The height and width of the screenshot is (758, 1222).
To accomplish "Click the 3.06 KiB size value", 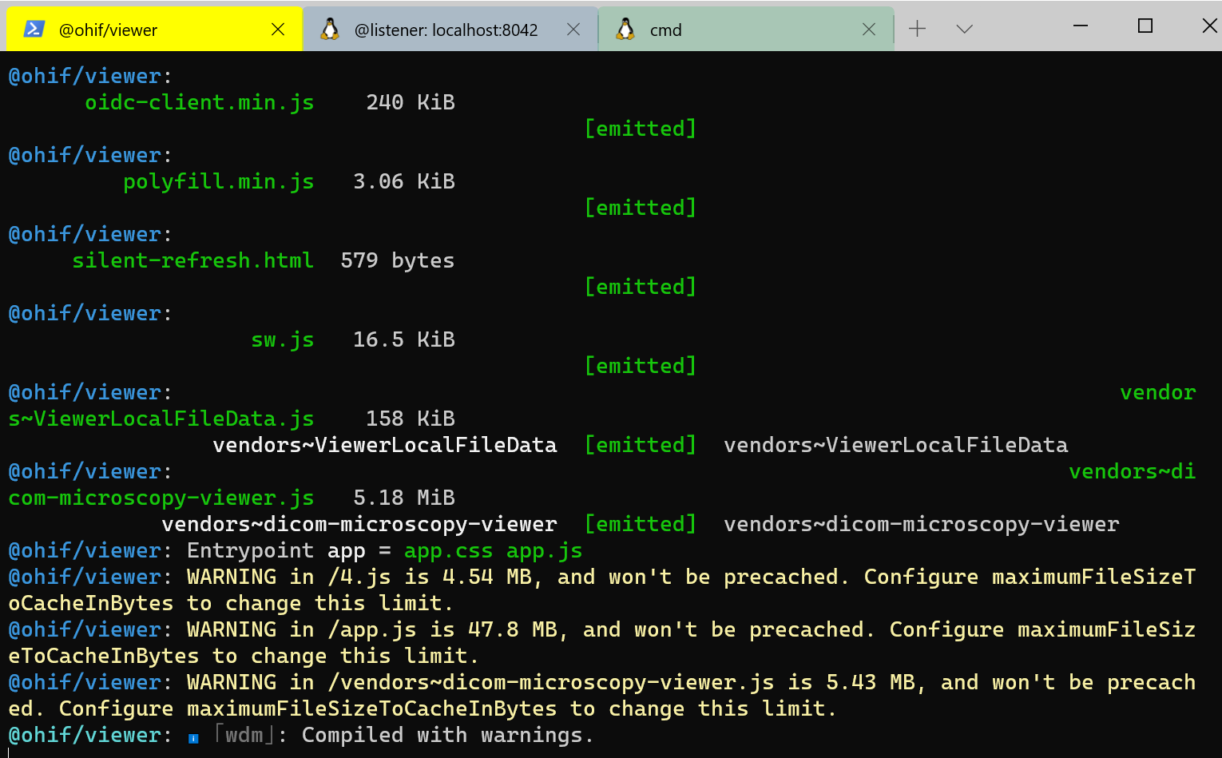I will (404, 181).
